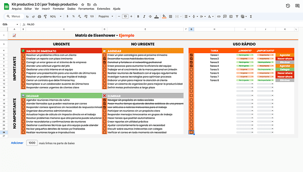Open vertical align dropdown
Screen dimensions: 303x172
pos(195,16)
